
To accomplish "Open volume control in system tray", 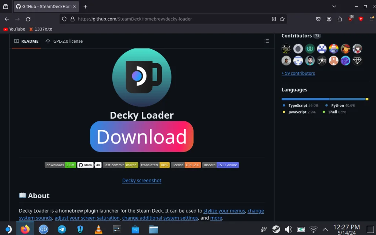I will pos(289,229).
